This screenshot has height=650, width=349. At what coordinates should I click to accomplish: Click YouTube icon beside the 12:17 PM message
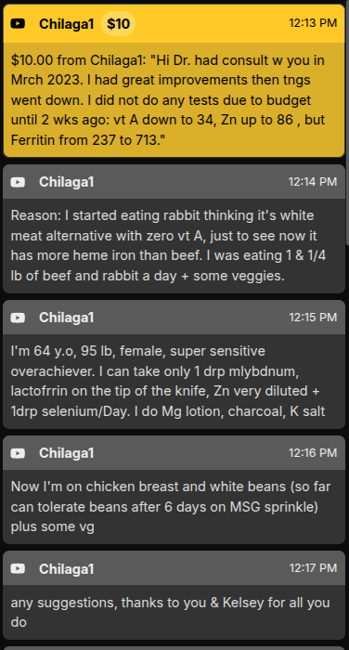click(x=18, y=568)
